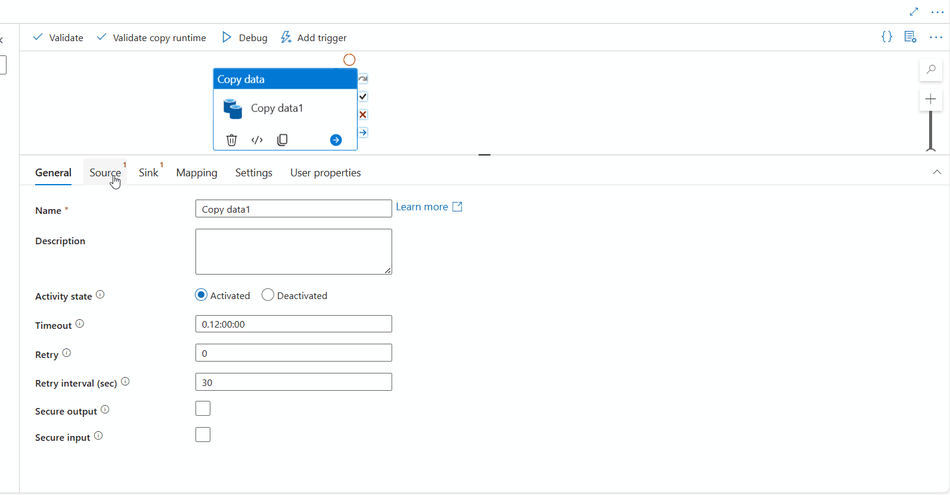Run Validate copy runtime
Screen dimensions: 950x495
151,38
